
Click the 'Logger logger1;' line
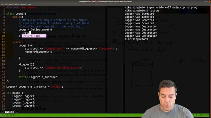pyautogui.click(x=24, y=96)
